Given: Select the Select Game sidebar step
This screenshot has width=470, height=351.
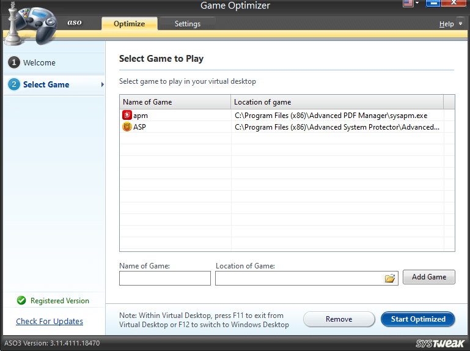Looking at the screenshot, I should [x=54, y=84].
